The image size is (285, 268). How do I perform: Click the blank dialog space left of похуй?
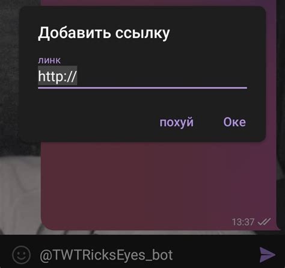click(x=90, y=122)
